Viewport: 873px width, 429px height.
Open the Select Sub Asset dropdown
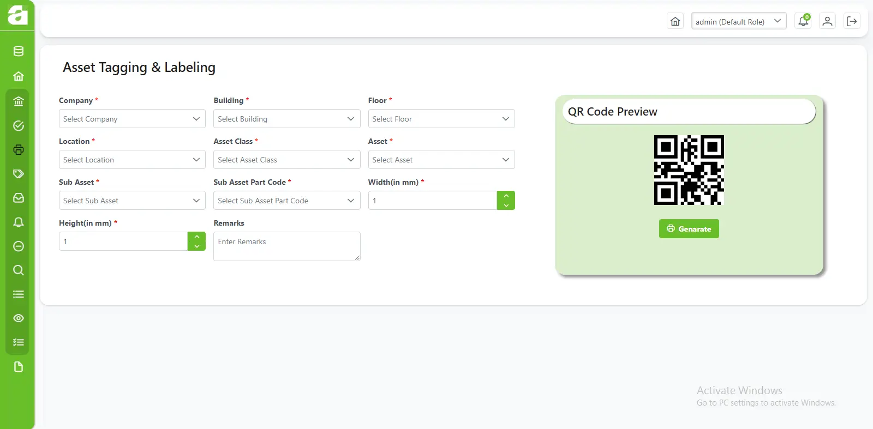[x=132, y=201]
